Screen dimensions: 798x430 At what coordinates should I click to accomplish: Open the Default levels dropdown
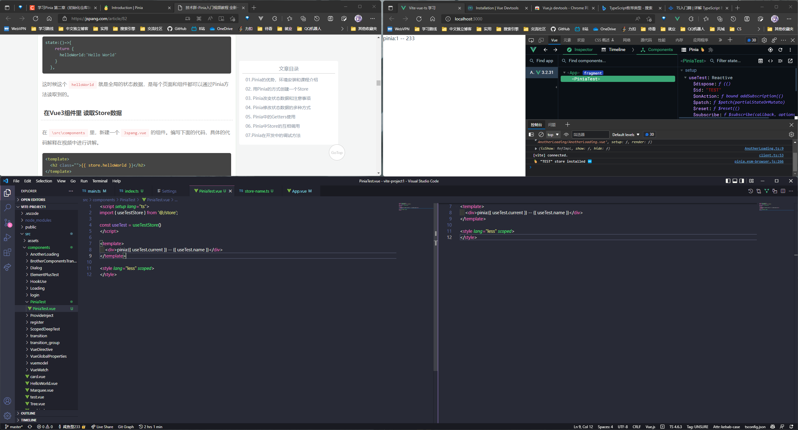pyautogui.click(x=626, y=134)
